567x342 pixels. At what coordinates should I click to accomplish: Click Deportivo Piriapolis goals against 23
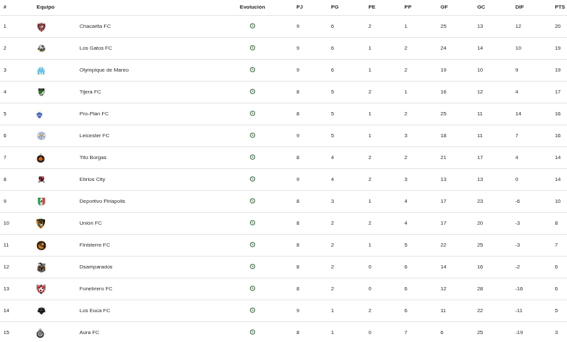480,201
